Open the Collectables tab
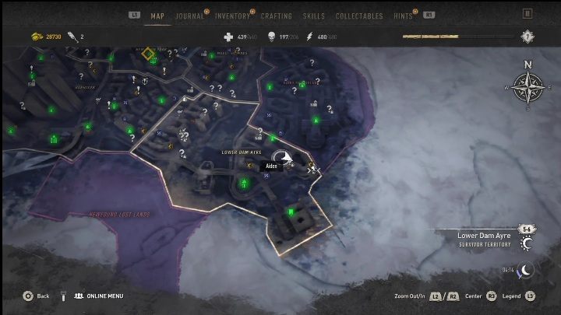 [x=359, y=16]
